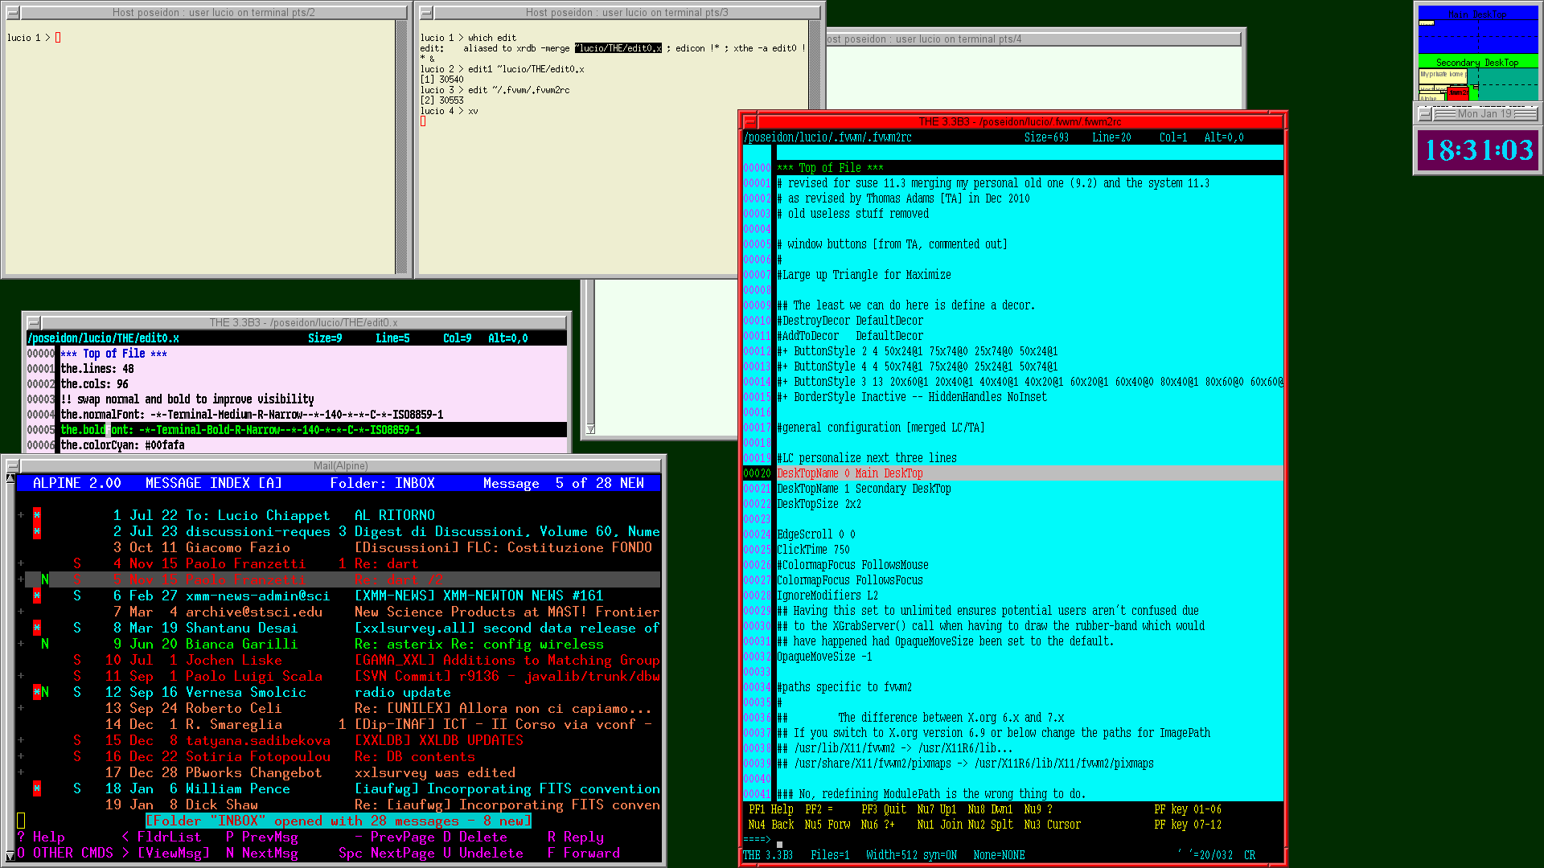The width and height of the screenshot is (1544, 868).
Task: Open window menu button of pts/2 terminal
Action: pyautogui.click(x=13, y=13)
